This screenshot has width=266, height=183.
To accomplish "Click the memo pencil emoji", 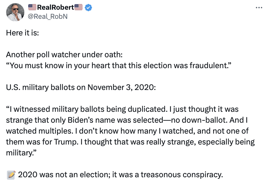I will [x=11, y=175].
